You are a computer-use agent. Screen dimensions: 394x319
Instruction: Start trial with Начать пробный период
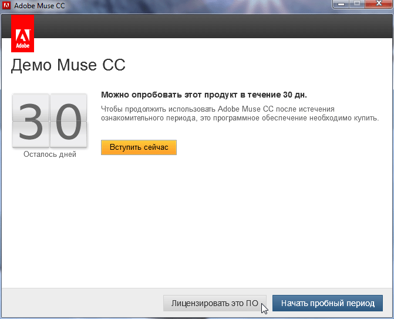click(328, 303)
